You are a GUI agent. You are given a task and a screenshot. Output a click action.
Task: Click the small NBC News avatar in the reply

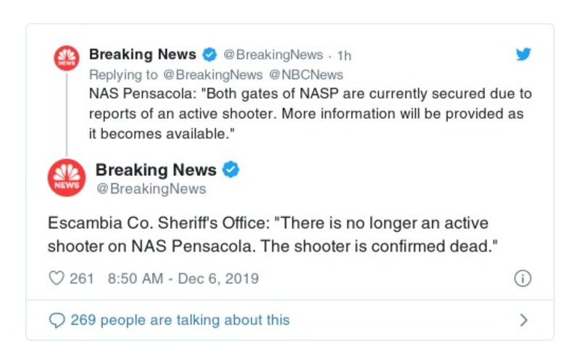[66, 58]
